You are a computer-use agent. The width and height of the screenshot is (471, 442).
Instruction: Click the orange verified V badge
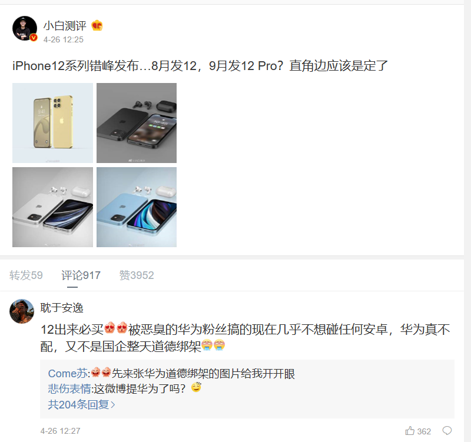(x=34, y=38)
